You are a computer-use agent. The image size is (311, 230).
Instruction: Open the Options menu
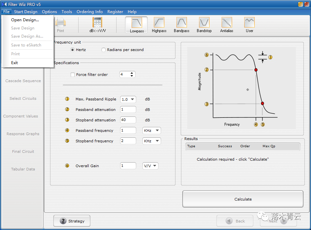49,12
